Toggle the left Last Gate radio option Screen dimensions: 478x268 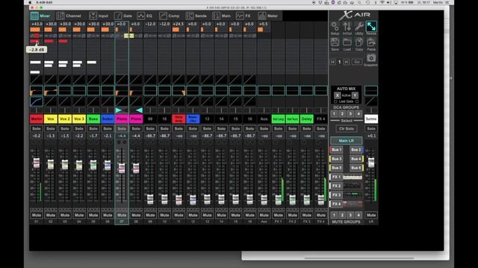pos(335,101)
